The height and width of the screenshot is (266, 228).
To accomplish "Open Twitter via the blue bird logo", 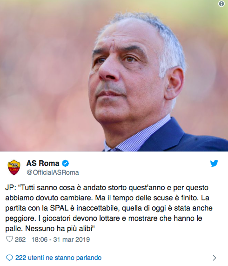I will pos(214,164).
